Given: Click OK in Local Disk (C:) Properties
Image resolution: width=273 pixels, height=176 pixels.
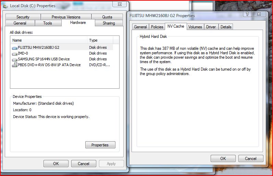Looking at the screenshot, I should pos(56,163).
